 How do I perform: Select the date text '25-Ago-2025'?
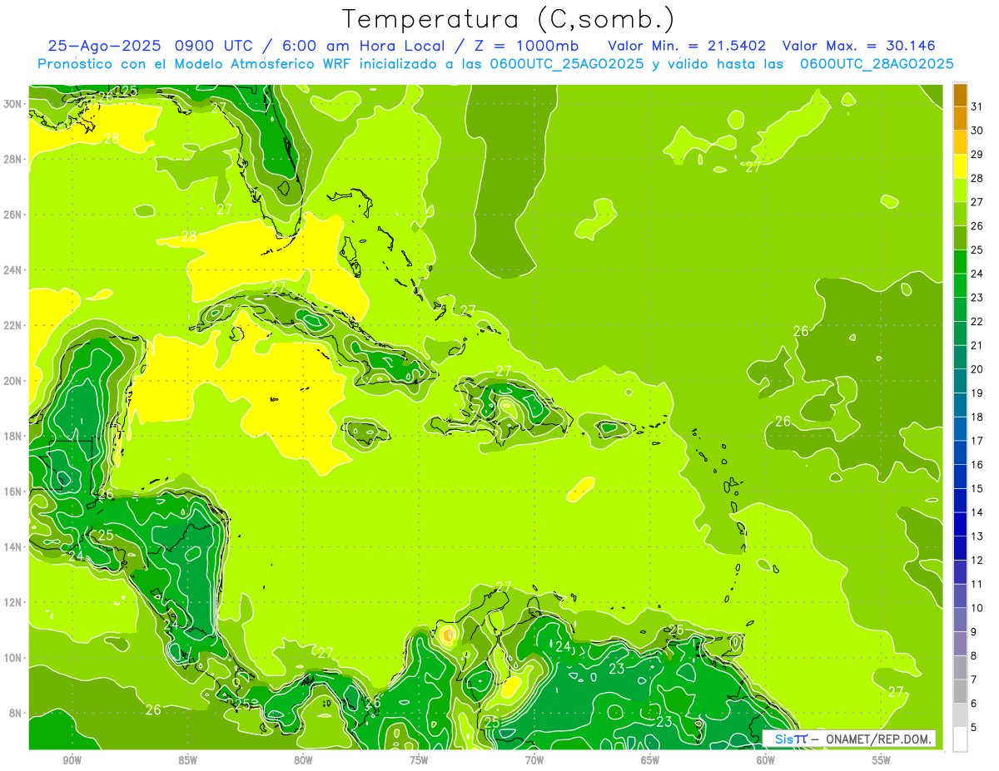[x=105, y=46]
